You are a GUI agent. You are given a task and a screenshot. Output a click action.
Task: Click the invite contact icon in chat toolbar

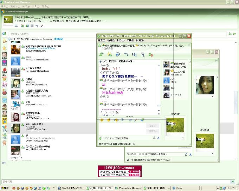coord(102,54)
